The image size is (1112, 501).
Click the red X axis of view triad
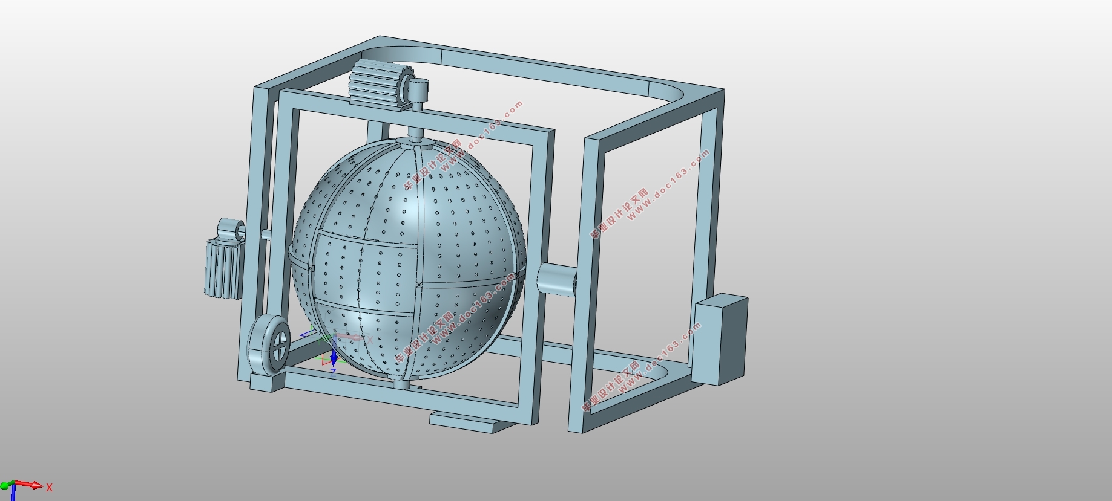29,485
